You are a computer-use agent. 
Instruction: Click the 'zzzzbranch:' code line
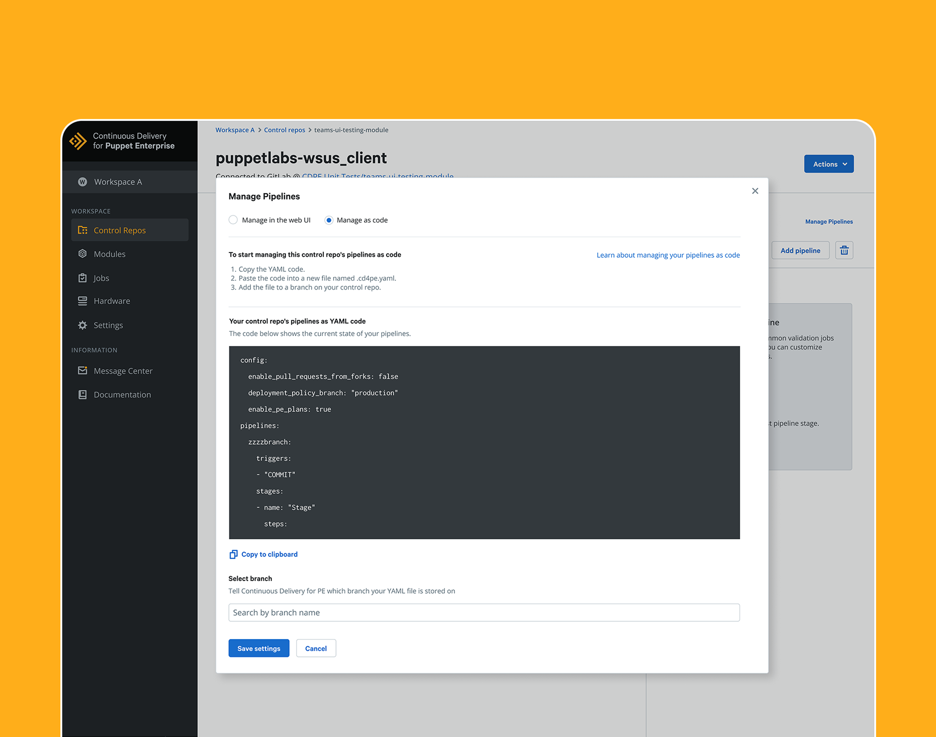click(x=270, y=442)
